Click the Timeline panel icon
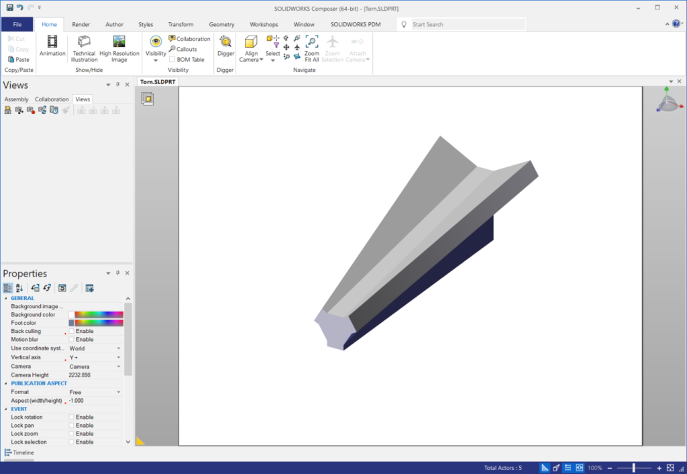The height and width of the screenshot is (474, 687). coord(8,453)
